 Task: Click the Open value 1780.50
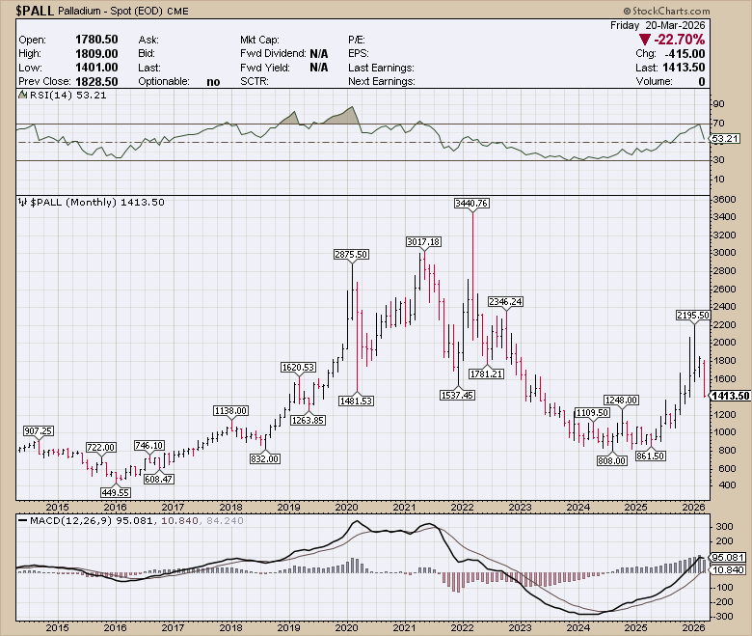click(x=96, y=40)
